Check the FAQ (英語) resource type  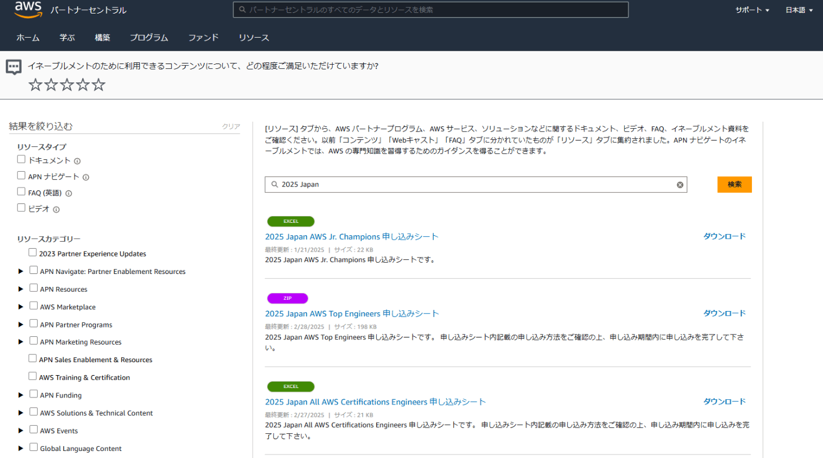pos(21,192)
